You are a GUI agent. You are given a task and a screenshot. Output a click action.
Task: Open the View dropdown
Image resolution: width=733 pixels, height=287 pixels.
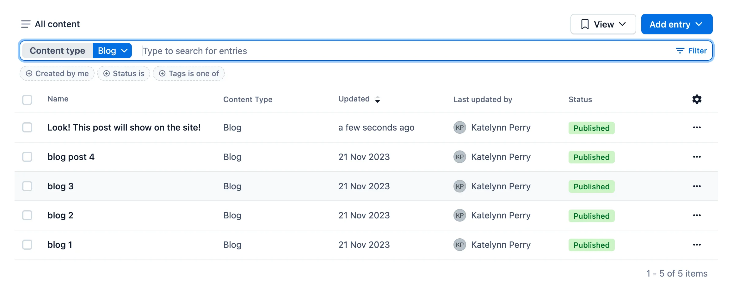(x=603, y=24)
